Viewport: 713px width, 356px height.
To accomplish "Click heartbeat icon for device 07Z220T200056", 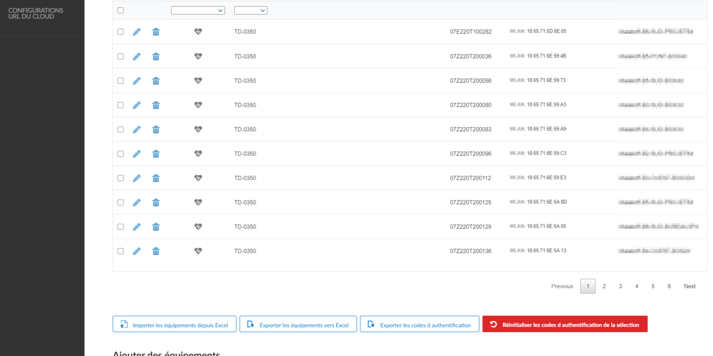I will coord(198,81).
